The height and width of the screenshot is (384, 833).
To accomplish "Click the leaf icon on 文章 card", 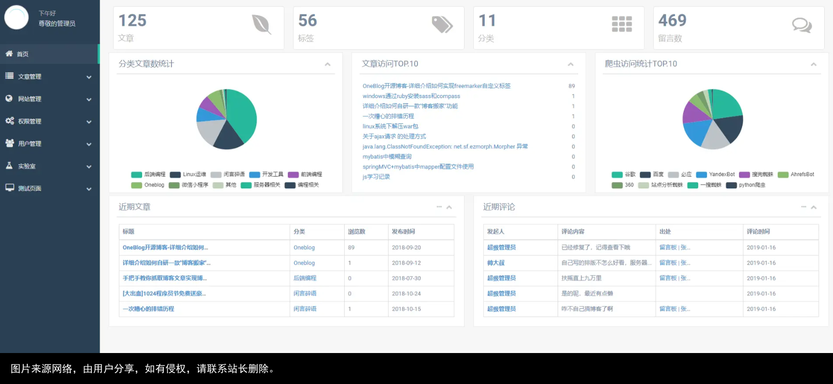I will [x=261, y=24].
